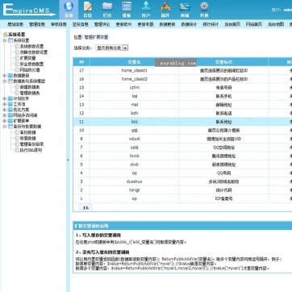Click the page icon beside 恢复数据
The image size is (292, 292).
pyautogui.click(x=17, y=138)
